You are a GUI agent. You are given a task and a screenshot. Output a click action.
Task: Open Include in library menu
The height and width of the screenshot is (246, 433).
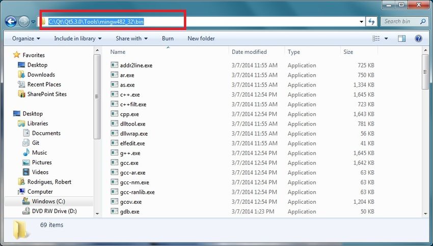(x=78, y=39)
